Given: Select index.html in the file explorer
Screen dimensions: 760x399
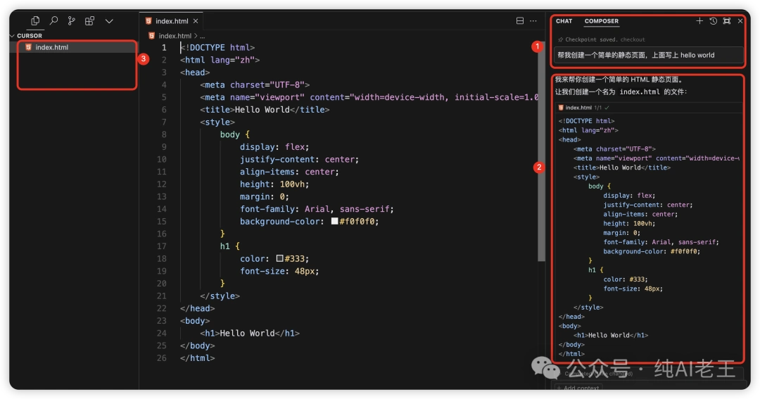Looking at the screenshot, I should point(51,47).
